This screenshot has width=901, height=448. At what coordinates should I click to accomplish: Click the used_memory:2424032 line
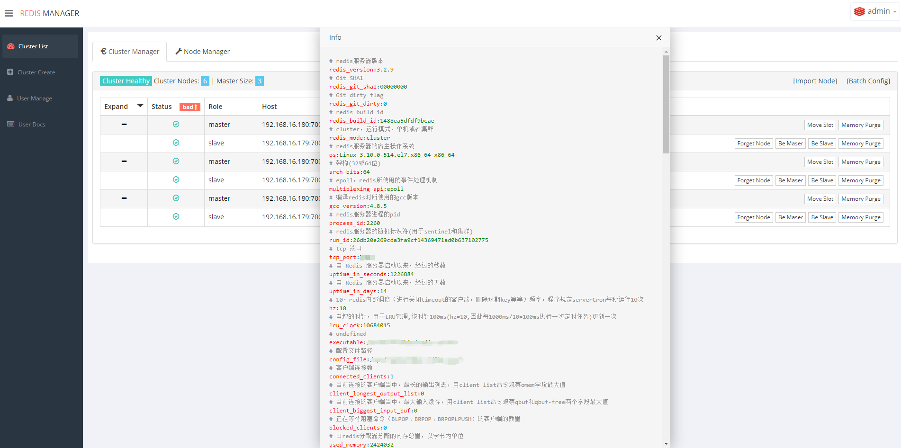pyautogui.click(x=361, y=445)
